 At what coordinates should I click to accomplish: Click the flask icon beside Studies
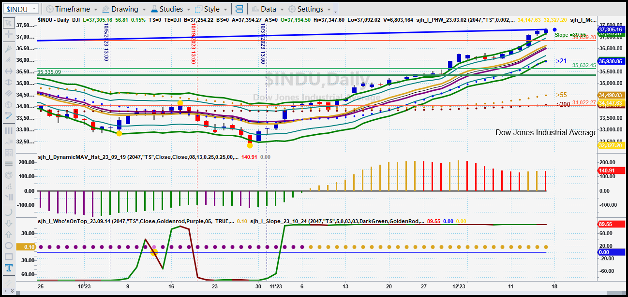(154, 9)
